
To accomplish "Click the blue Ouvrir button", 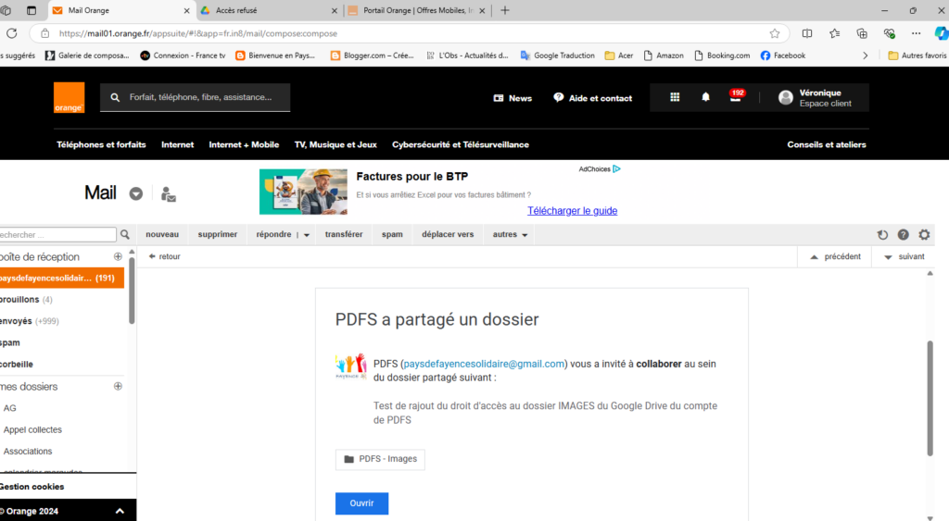I will [361, 503].
